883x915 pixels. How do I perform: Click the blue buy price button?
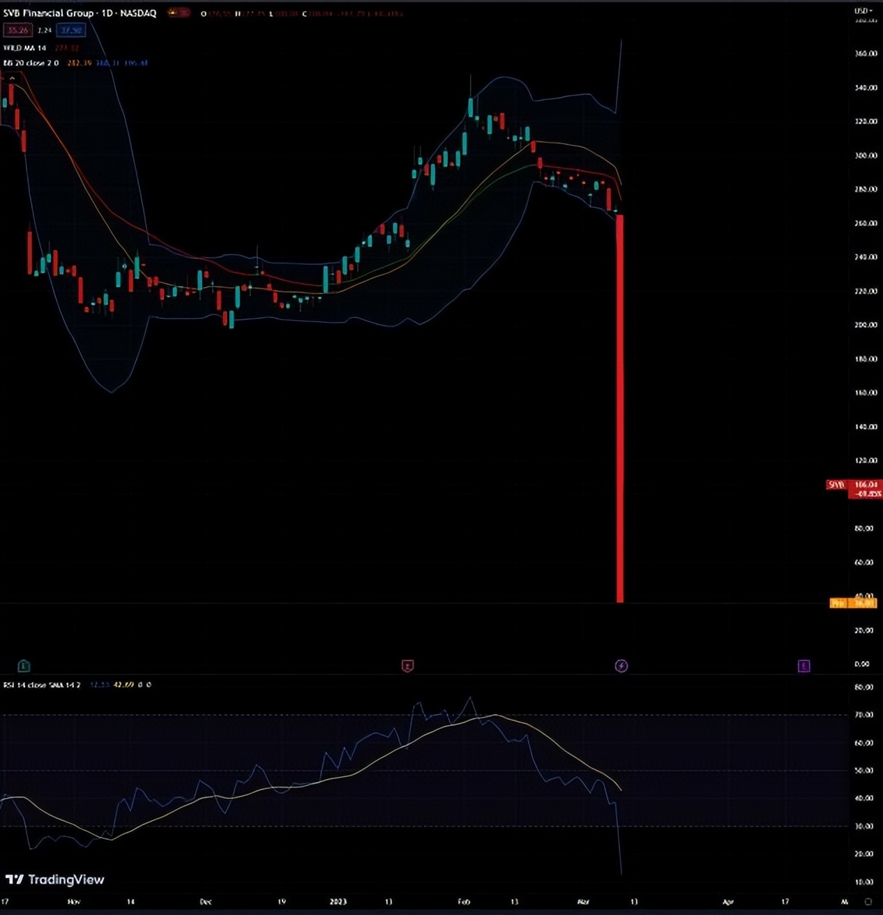tap(71, 30)
